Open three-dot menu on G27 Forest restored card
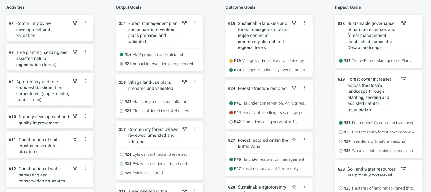 [305, 140]
